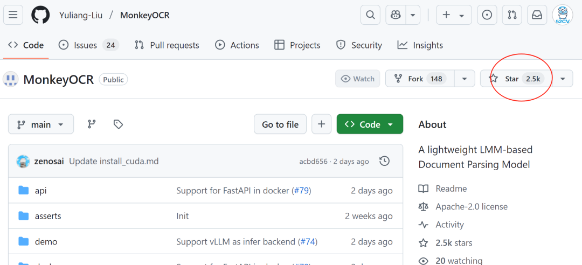Expand the Fork options dropdown arrow

coord(465,79)
